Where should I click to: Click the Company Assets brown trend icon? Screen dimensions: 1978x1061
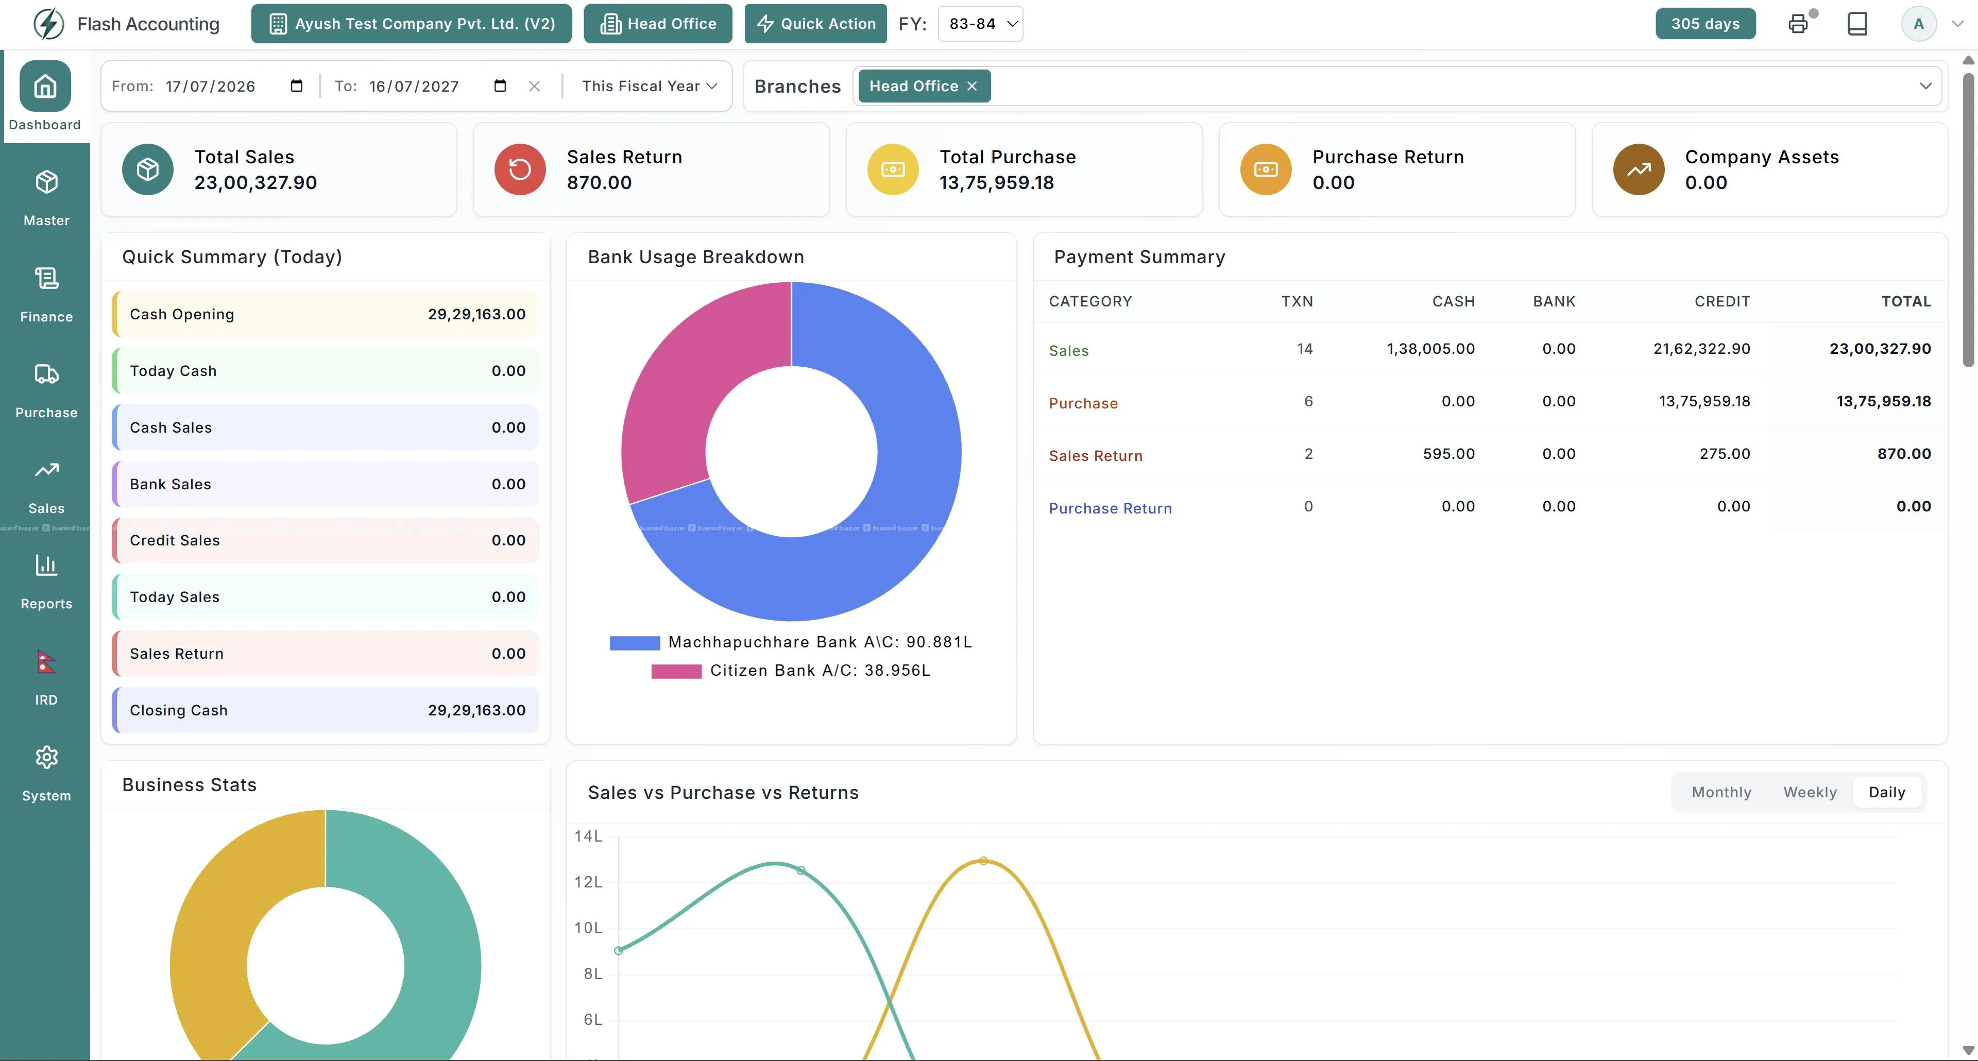tap(1639, 169)
